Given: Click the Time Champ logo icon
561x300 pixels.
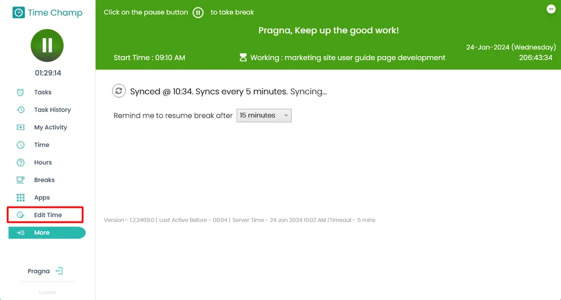Looking at the screenshot, I should tap(19, 12).
